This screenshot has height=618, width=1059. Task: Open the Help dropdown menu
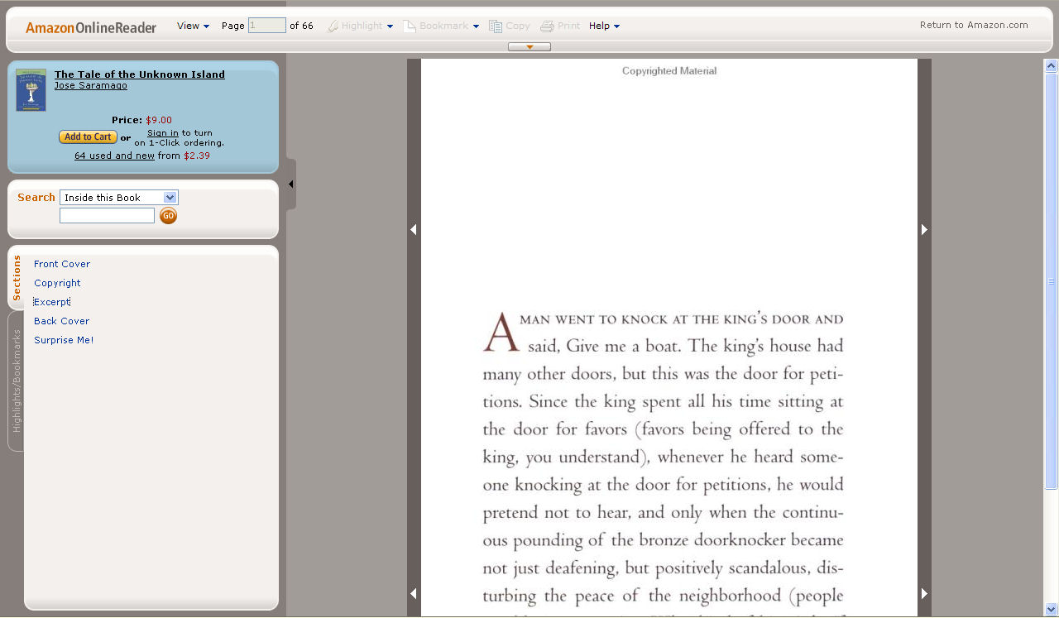click(604, 26)
